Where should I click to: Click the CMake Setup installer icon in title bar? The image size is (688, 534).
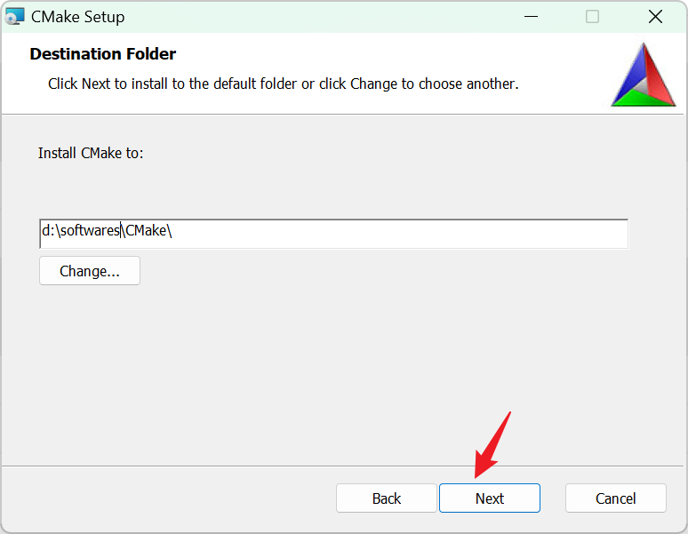pyautogui.click(x=14, y=17)
